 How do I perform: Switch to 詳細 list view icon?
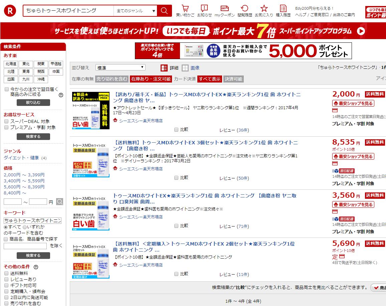[x=164, y=68]
